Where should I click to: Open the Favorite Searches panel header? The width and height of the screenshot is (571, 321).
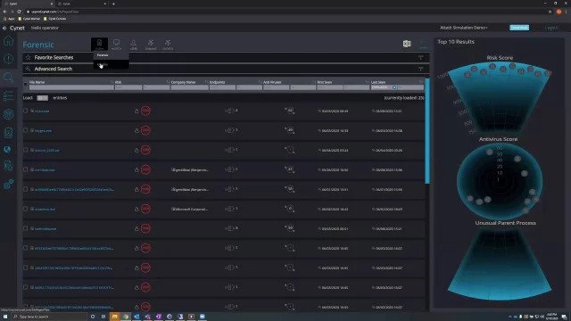coord(226,57)
